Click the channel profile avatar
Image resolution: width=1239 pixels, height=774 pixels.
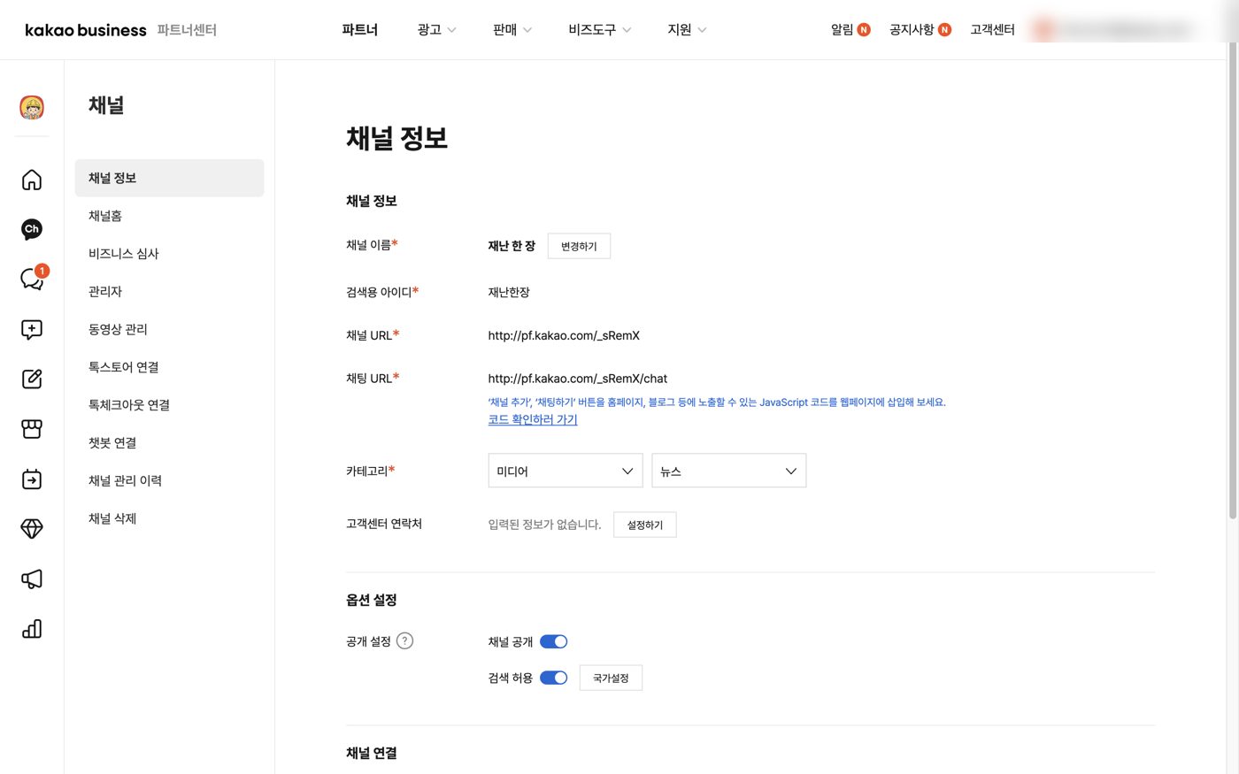[x=32, y=107]
